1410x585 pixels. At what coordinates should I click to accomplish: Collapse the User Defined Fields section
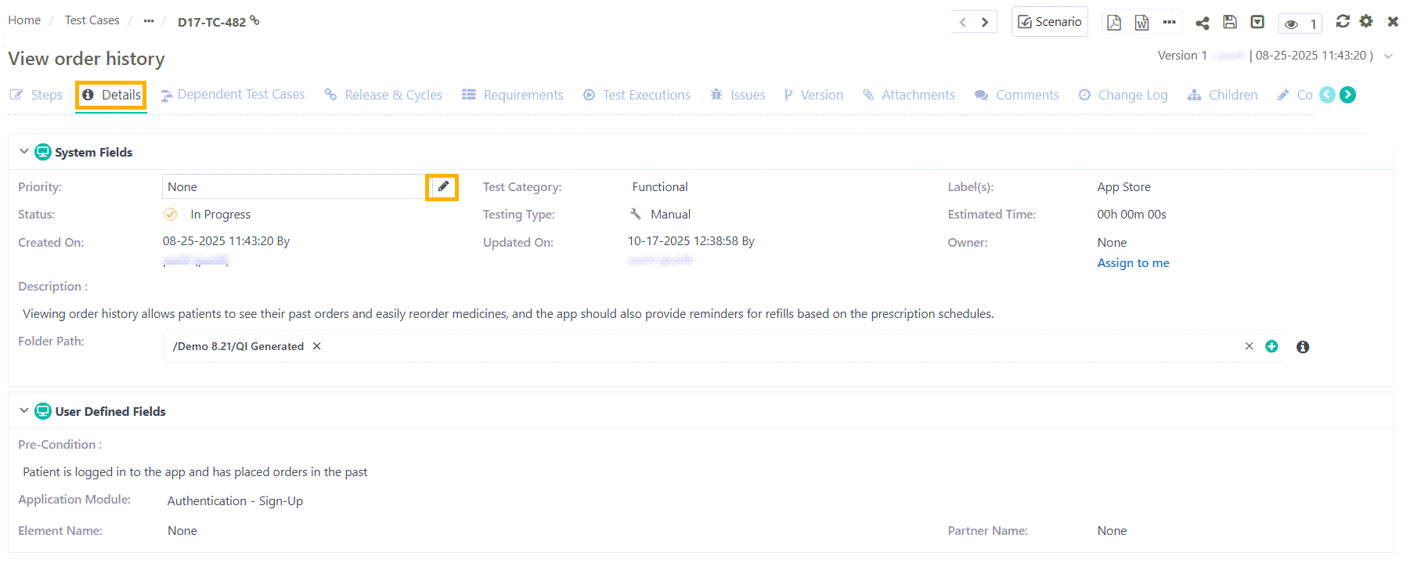point(23,410)
